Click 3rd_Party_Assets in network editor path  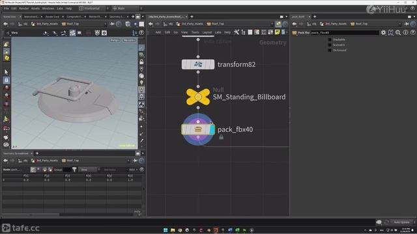190,24
